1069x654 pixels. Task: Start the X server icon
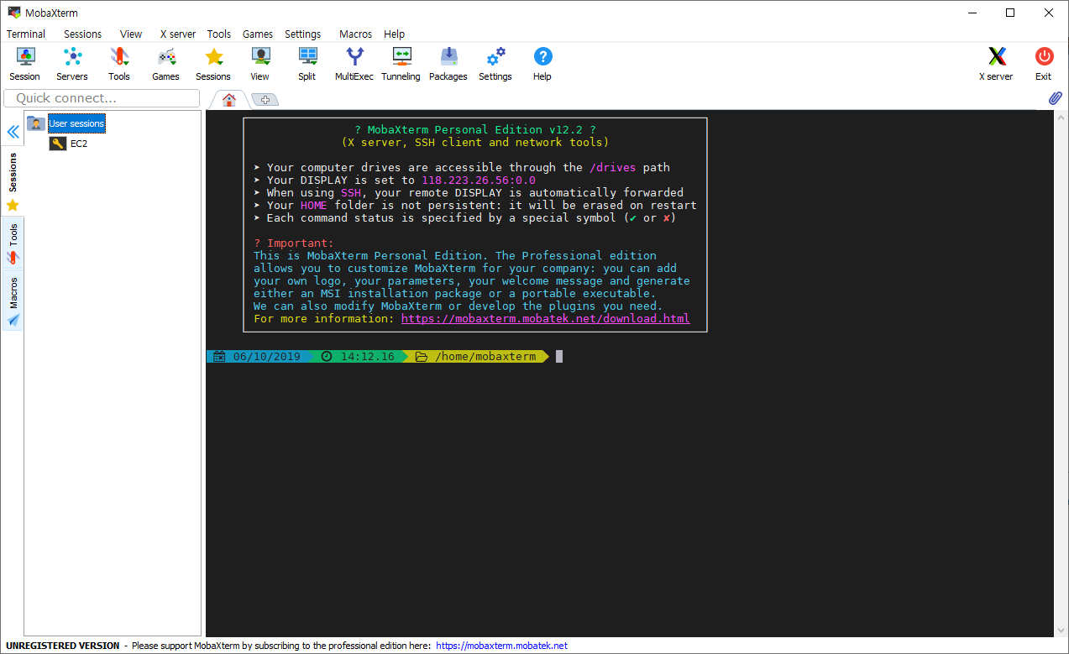point(996,64)
